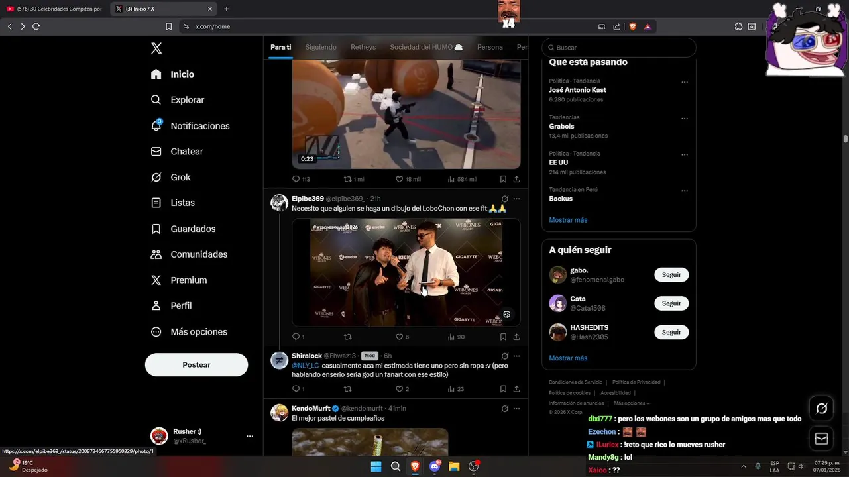This screenshot has width=849, height=477.
Task: Like Shiralock post with 2 likes
Action: coord(402,389)
